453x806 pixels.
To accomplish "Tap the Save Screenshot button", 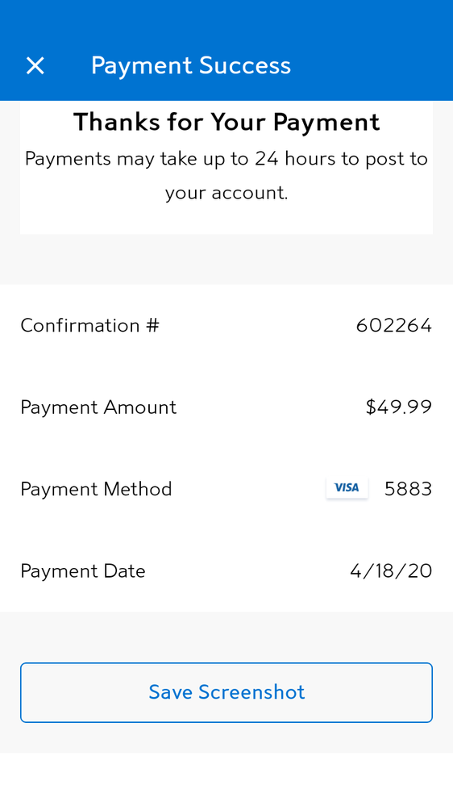I will point(226,692).
